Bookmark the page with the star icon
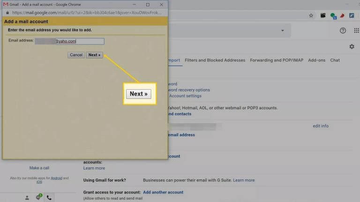Image resolution: width=360 pixels, height=202 pixels. (x=311, y=15)
